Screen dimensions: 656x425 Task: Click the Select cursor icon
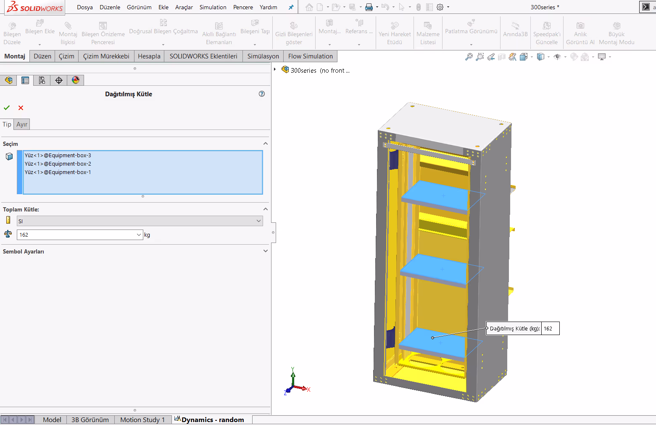click(x=402, y=7)
